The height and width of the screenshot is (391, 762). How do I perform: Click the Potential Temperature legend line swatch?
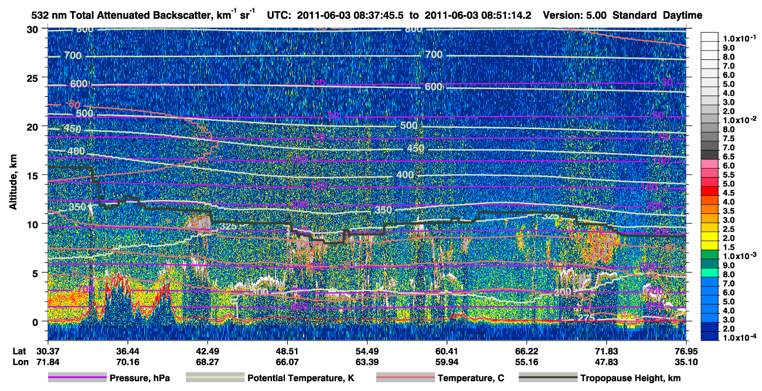[x=215, y=378]
